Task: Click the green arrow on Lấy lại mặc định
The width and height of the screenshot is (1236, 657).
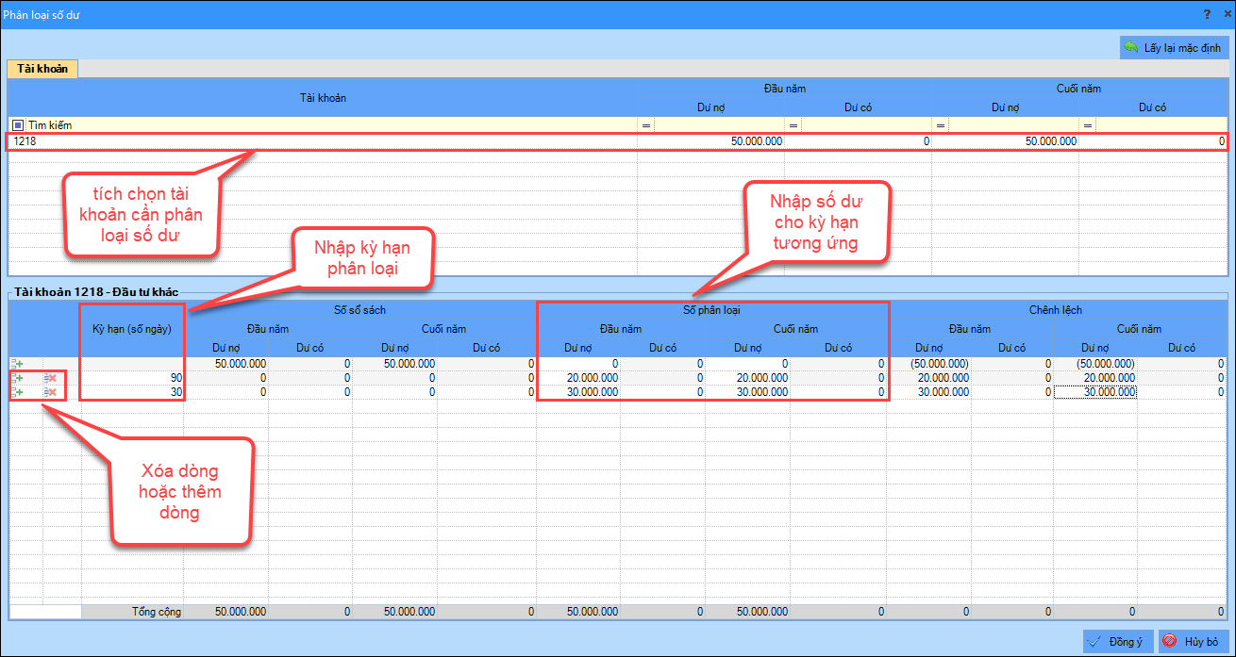Action: click(x=1131, y=47)
